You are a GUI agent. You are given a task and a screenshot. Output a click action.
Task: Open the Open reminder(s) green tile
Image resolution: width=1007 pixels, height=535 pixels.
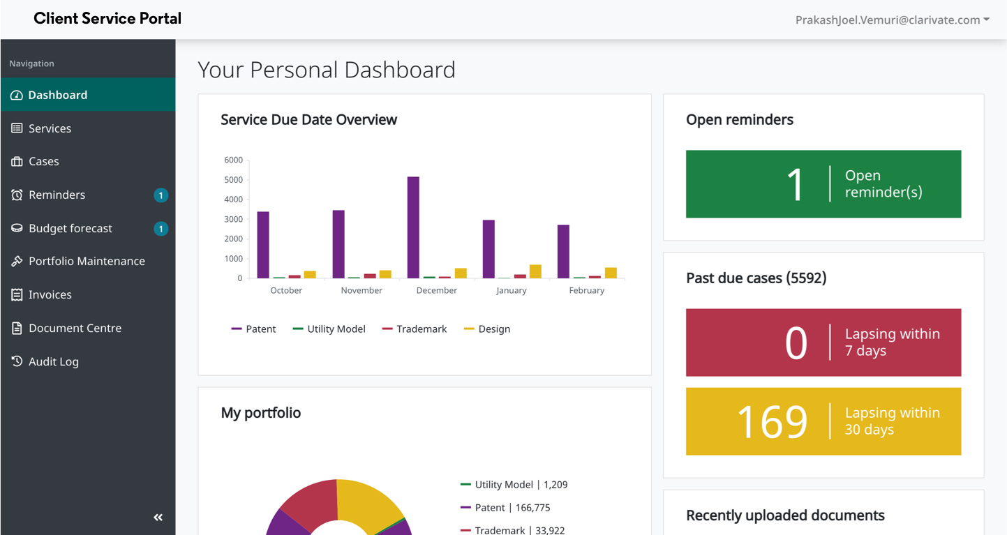click(x=823, y=184)
